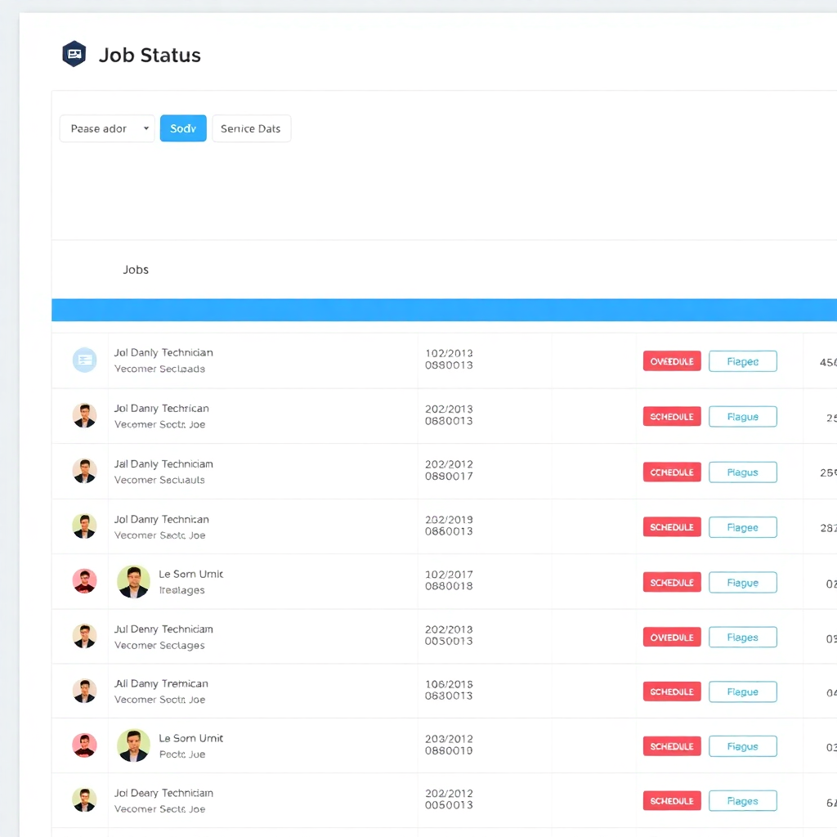837x837 pixels.
Task: Click the dropdown arrow in Pease ador selector
Action: point(145,128)
